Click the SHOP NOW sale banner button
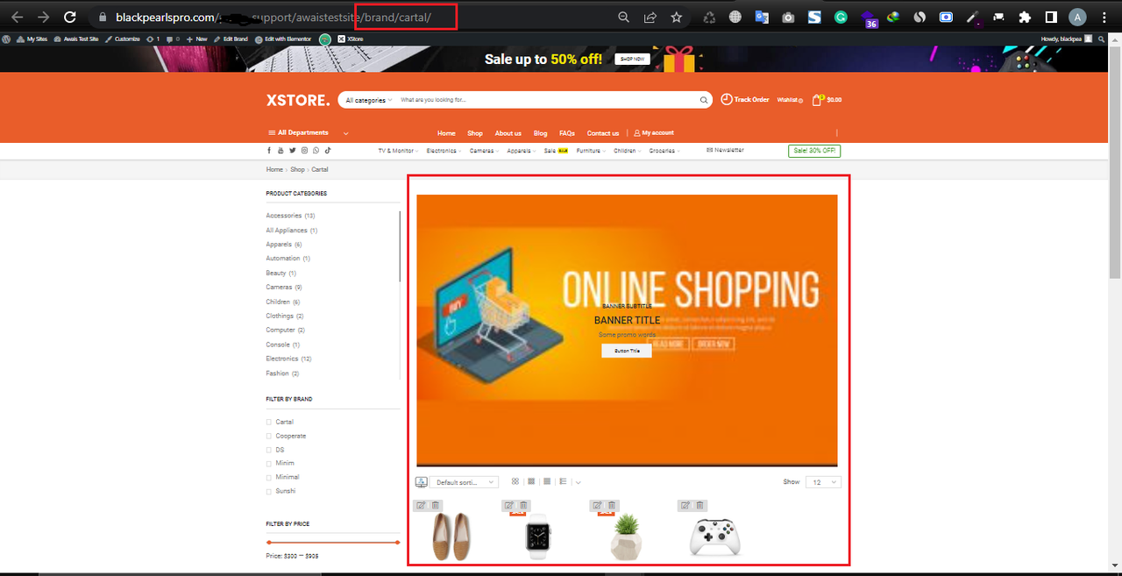This screenshot has height=576, width=1122. 632,60
